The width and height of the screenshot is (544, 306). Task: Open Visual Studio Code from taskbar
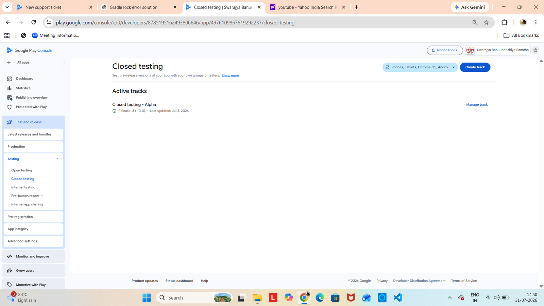pos(398,297)
